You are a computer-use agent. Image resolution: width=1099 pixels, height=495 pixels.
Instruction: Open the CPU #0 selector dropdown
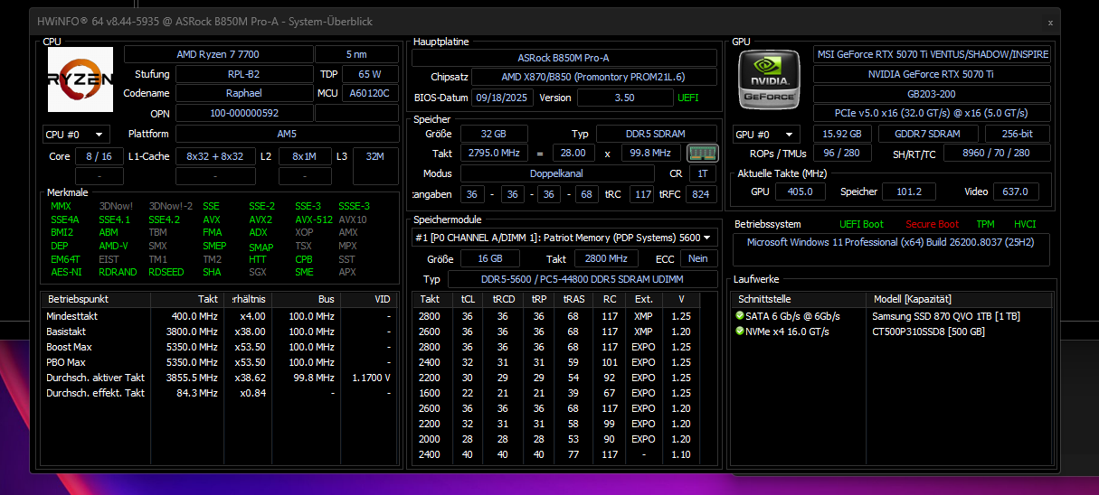click(77, 135)
